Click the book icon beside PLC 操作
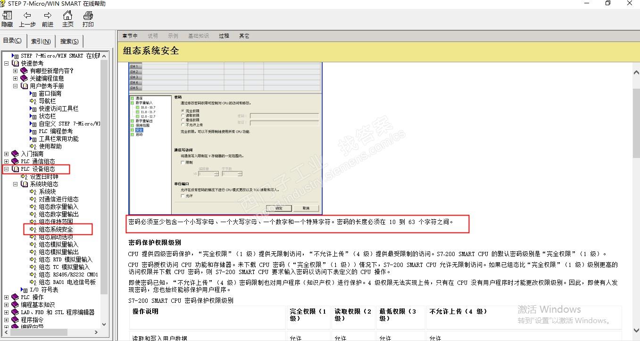 click(x=16, y=297)
